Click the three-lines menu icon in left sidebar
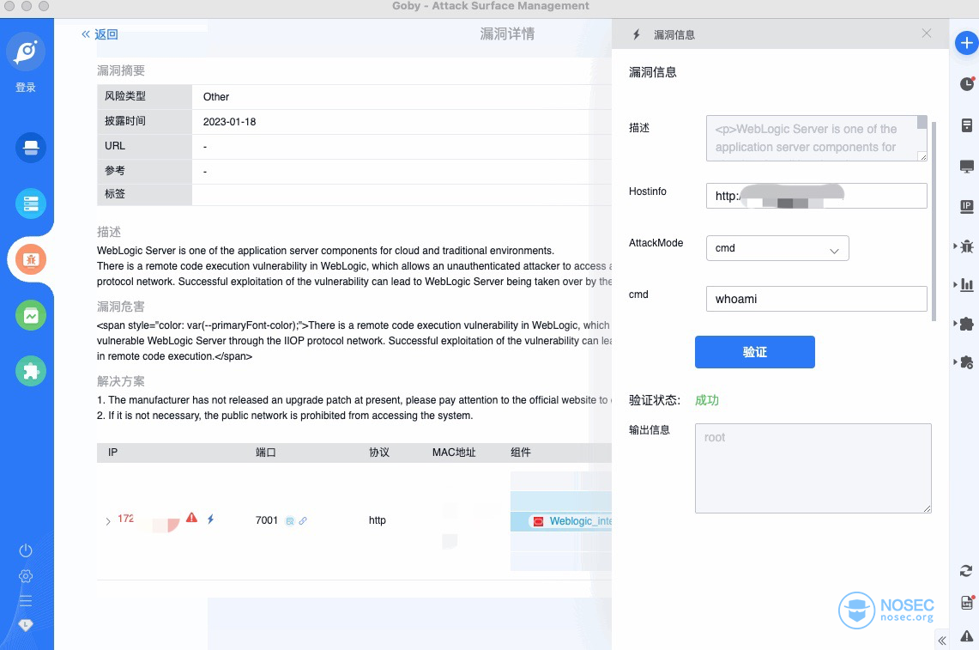The height and width of the screenshot is (650, 979). (26, 601)
